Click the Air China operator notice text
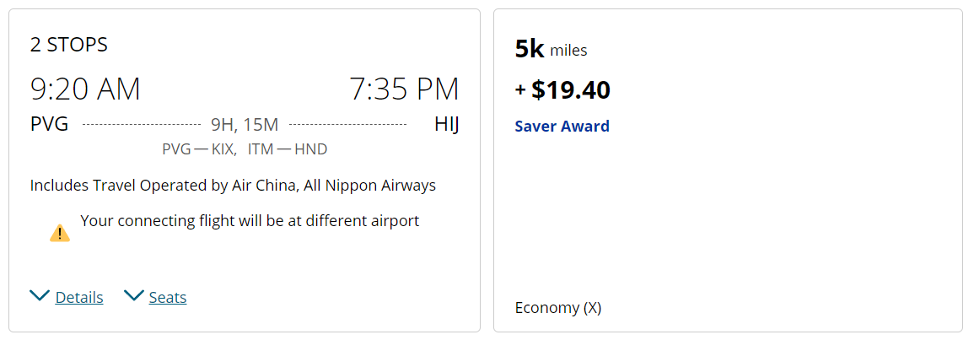The width and height of the screenshot is (974, 340). point(233,186)
